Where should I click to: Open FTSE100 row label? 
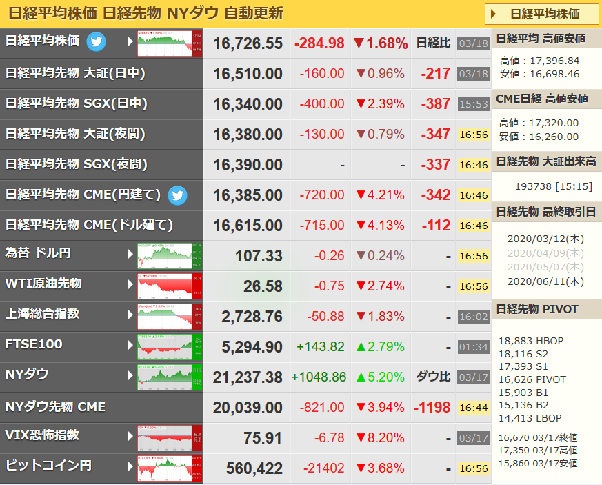(x=34, y=344)
